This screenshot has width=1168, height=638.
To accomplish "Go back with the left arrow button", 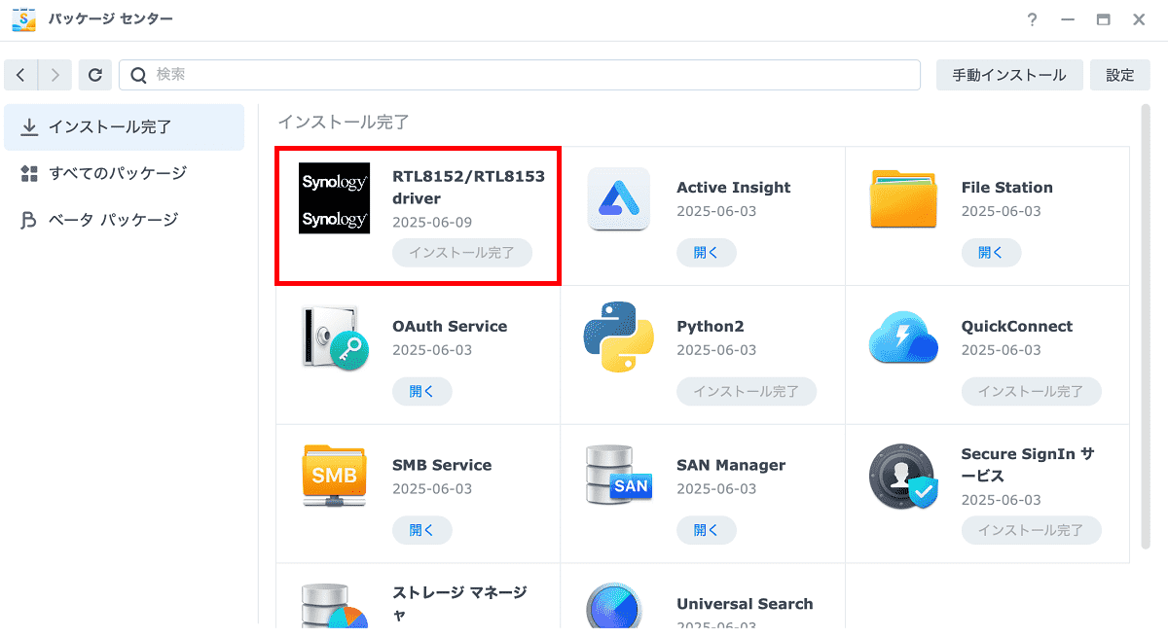I will tap(21, 75).
